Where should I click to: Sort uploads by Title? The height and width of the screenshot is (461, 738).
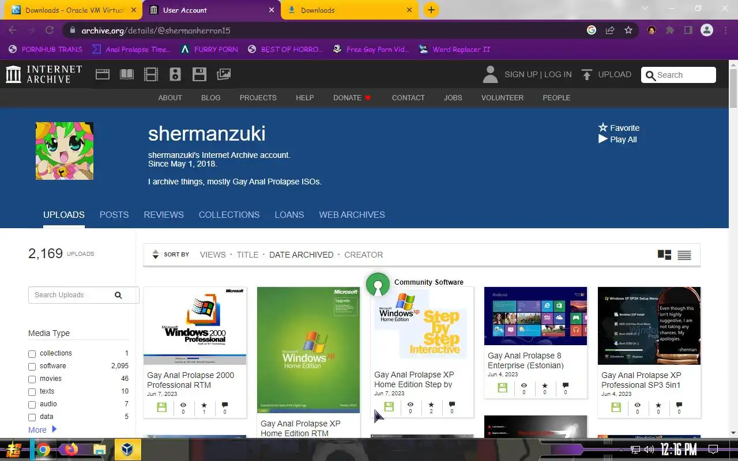247,254
